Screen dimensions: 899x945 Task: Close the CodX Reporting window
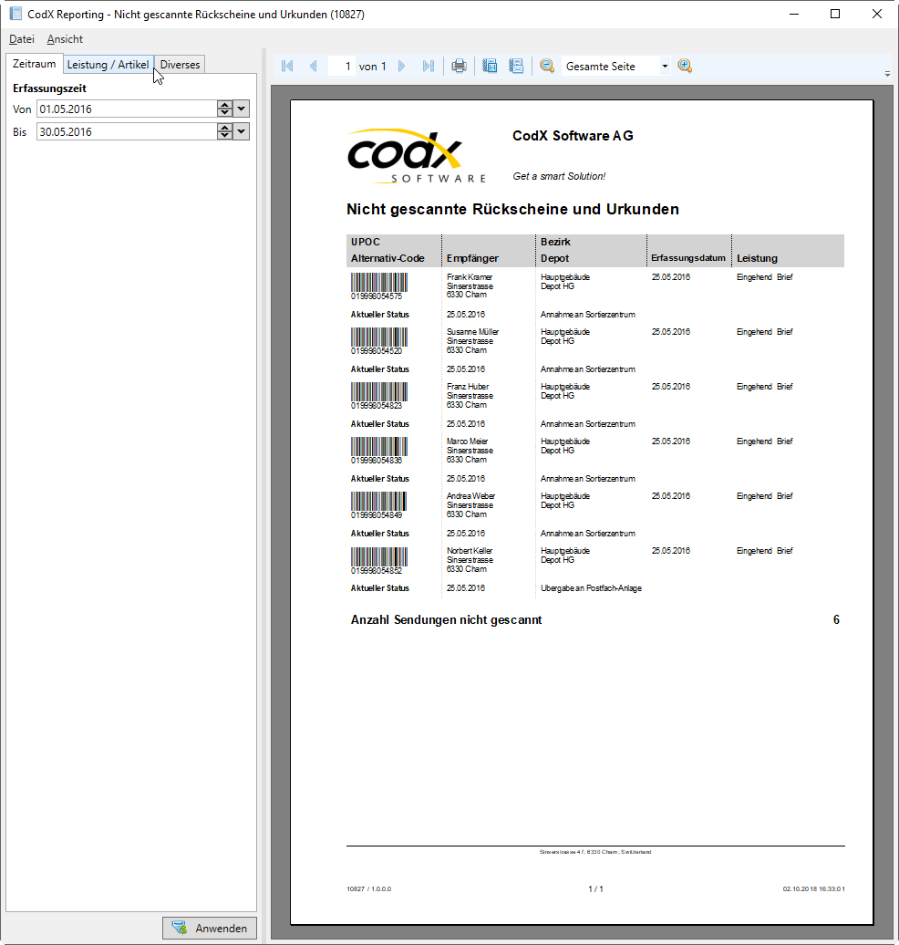point(877,14)
